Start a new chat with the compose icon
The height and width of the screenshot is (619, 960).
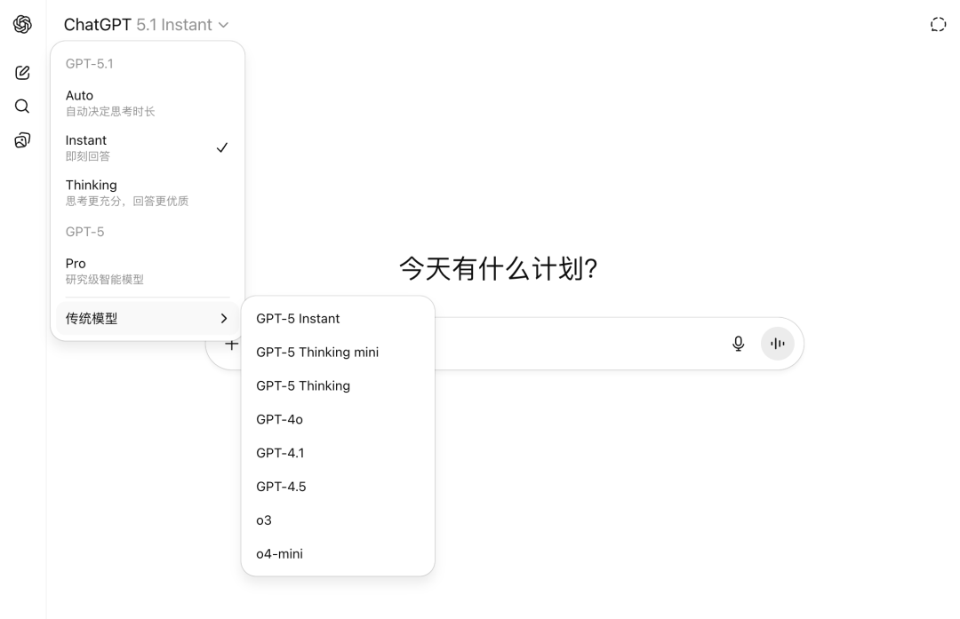[x=22, y=73]
